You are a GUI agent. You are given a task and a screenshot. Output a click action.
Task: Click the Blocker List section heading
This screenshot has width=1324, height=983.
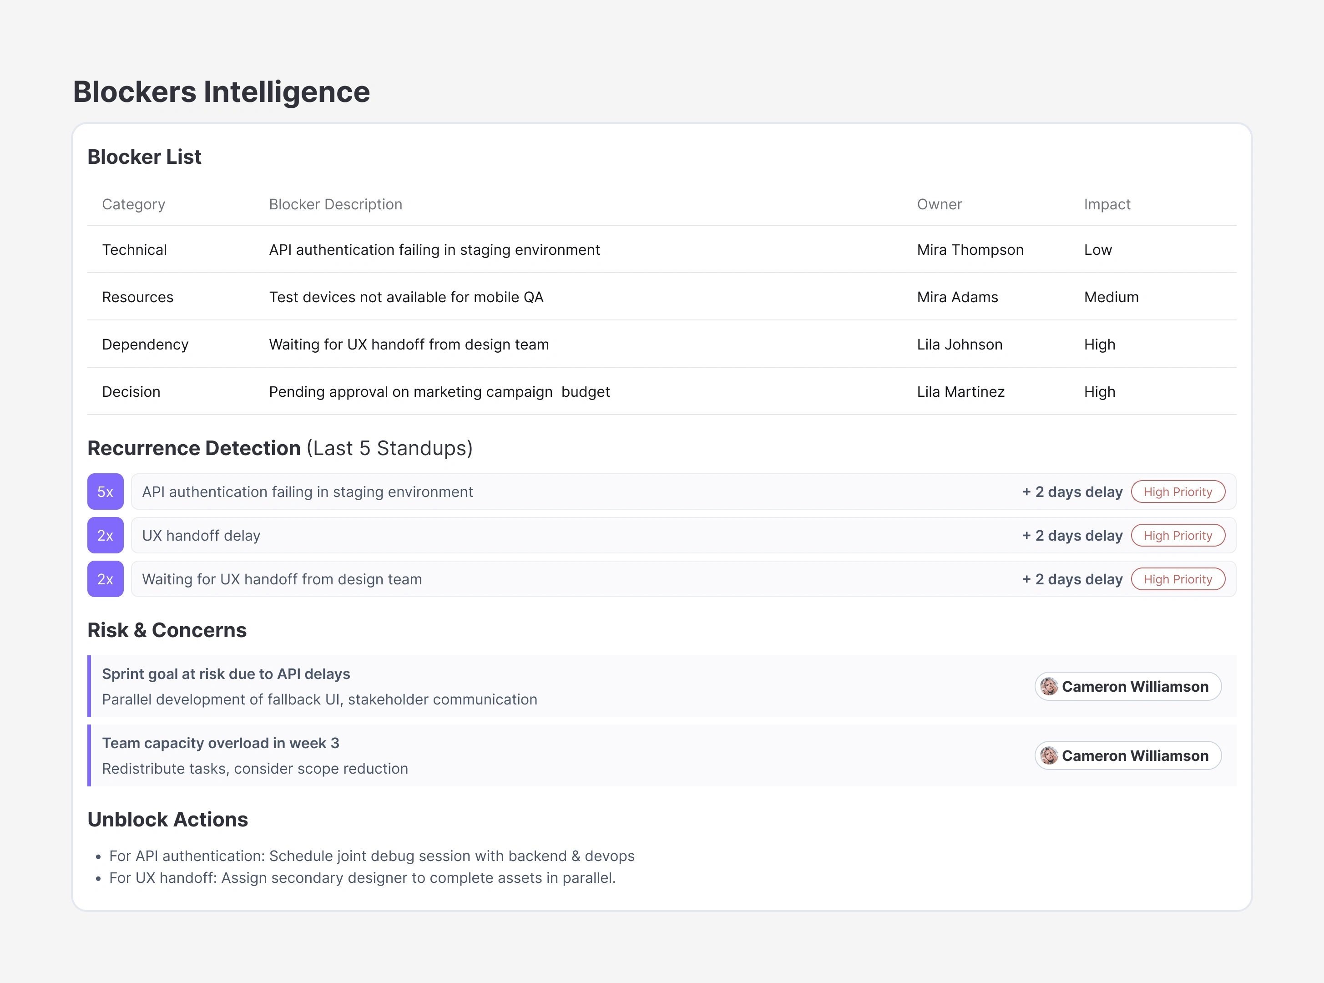(x=145, y=157)
